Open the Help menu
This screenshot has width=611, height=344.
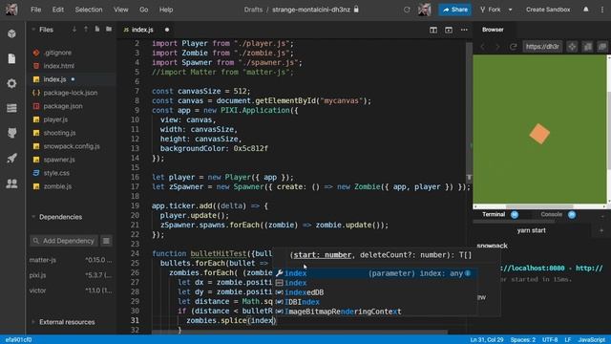pyautogui.click(x=166, y=10)
